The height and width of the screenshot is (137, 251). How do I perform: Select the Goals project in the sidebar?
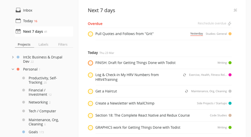(x=33, y=132)
